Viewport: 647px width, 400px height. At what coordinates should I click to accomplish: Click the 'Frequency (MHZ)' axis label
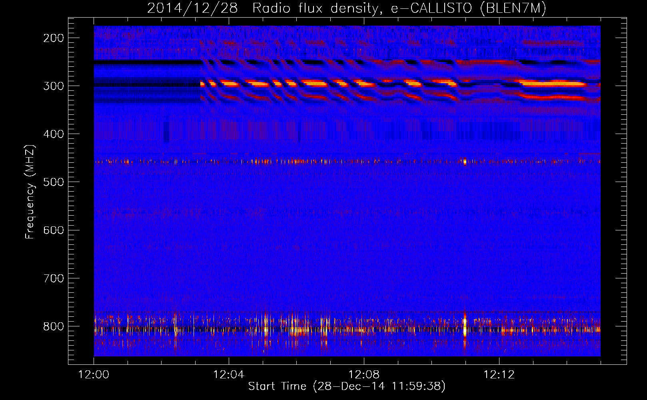click(x=30, y=192)
